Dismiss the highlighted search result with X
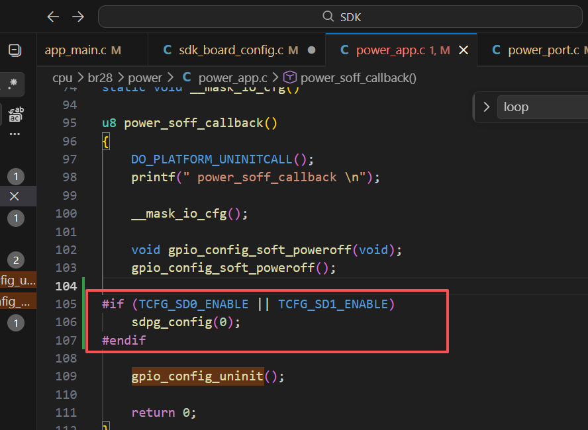This screenshot has width=588, height=430. [x=15, y=196]
